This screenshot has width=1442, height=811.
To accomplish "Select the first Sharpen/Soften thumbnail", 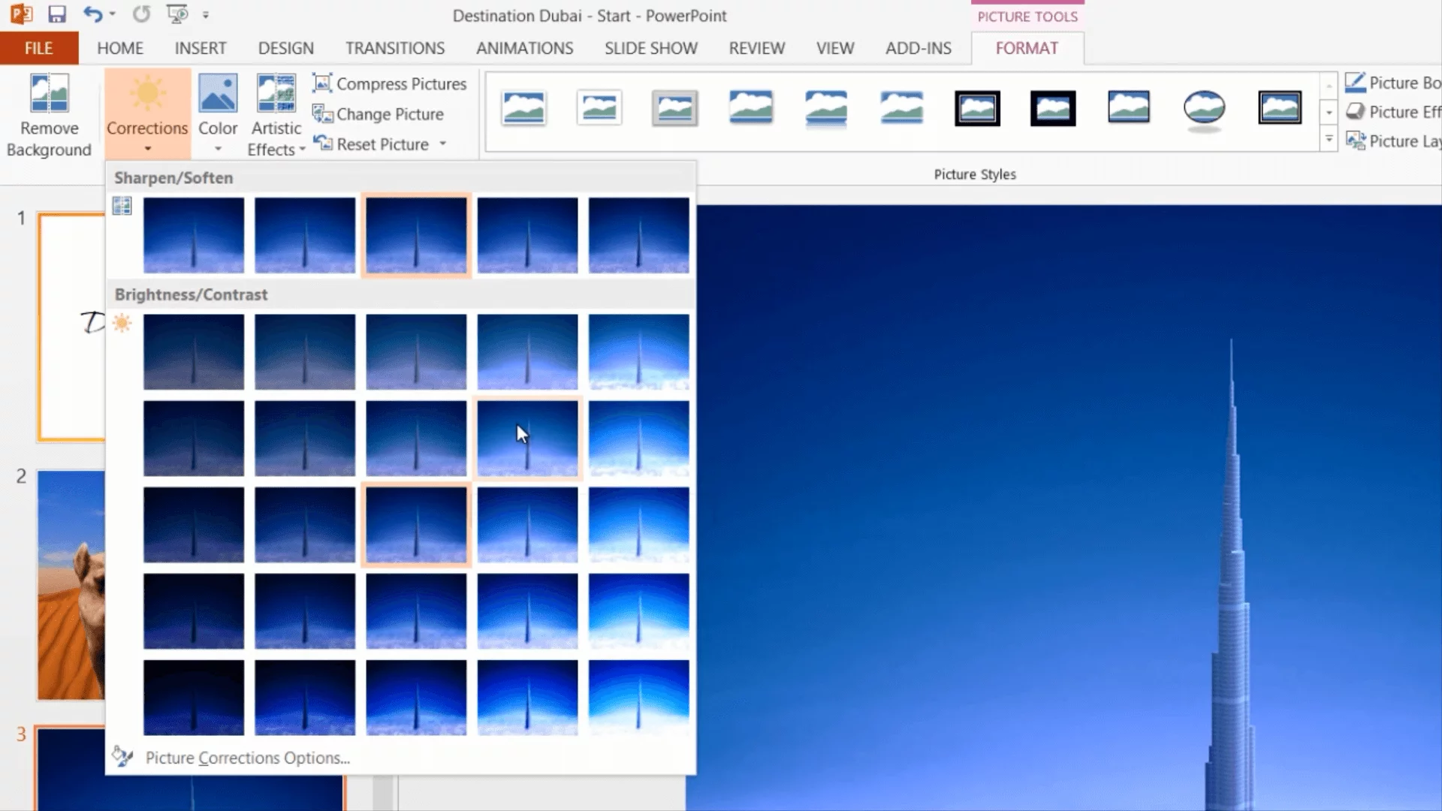I will [194, 234].
